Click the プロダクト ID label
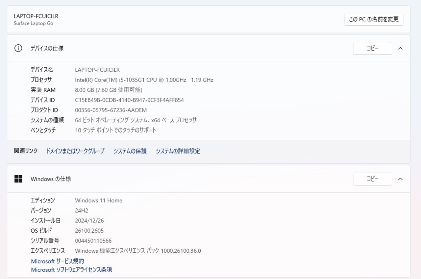This screenshot has width=421, height=279. coord(44,110)
